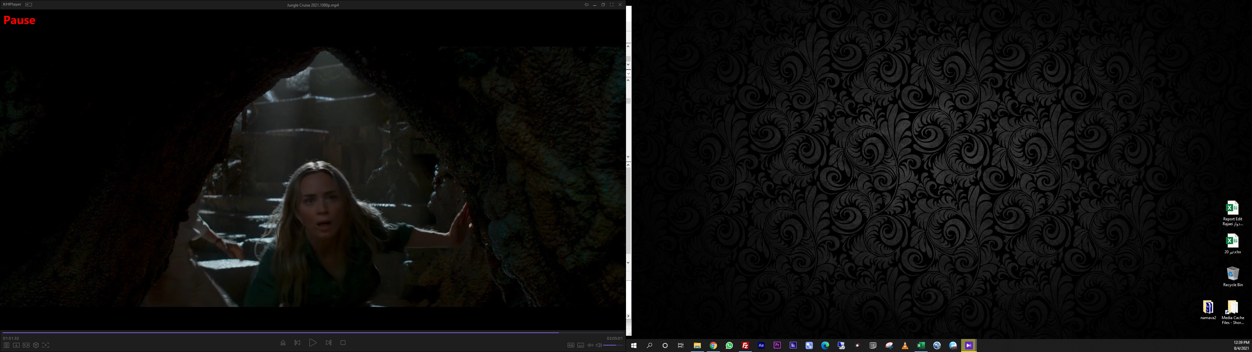Toggle the subtitles icon

coord(580,345)
